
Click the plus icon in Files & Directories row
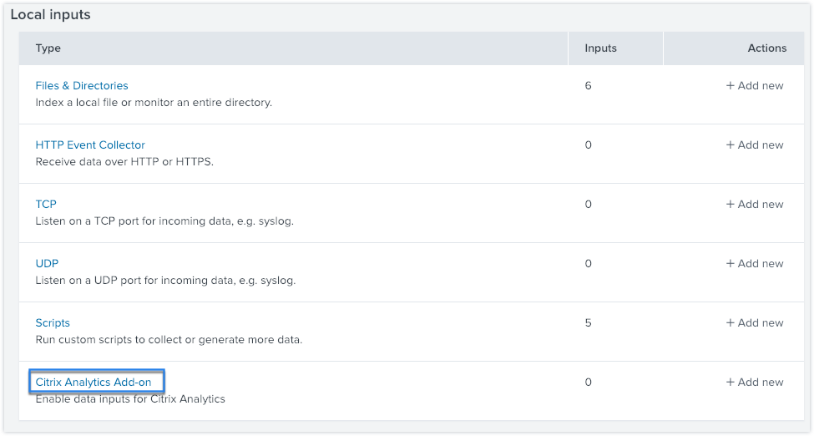(731, 85)
